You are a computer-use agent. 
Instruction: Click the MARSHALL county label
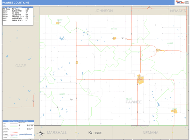click(57, 132)
